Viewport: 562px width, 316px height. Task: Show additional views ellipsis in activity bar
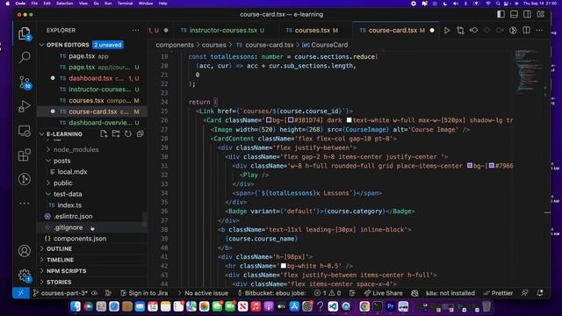point(25,203)
